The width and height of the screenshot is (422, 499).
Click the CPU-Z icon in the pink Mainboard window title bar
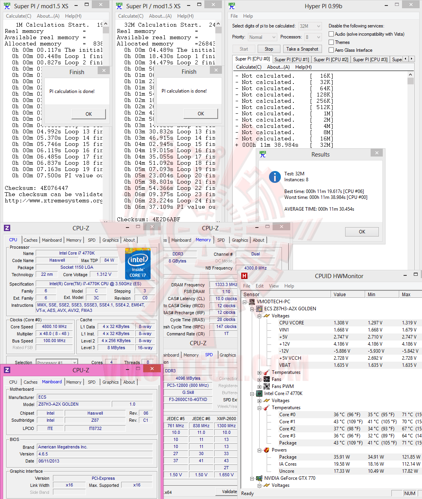pos(7,370)
